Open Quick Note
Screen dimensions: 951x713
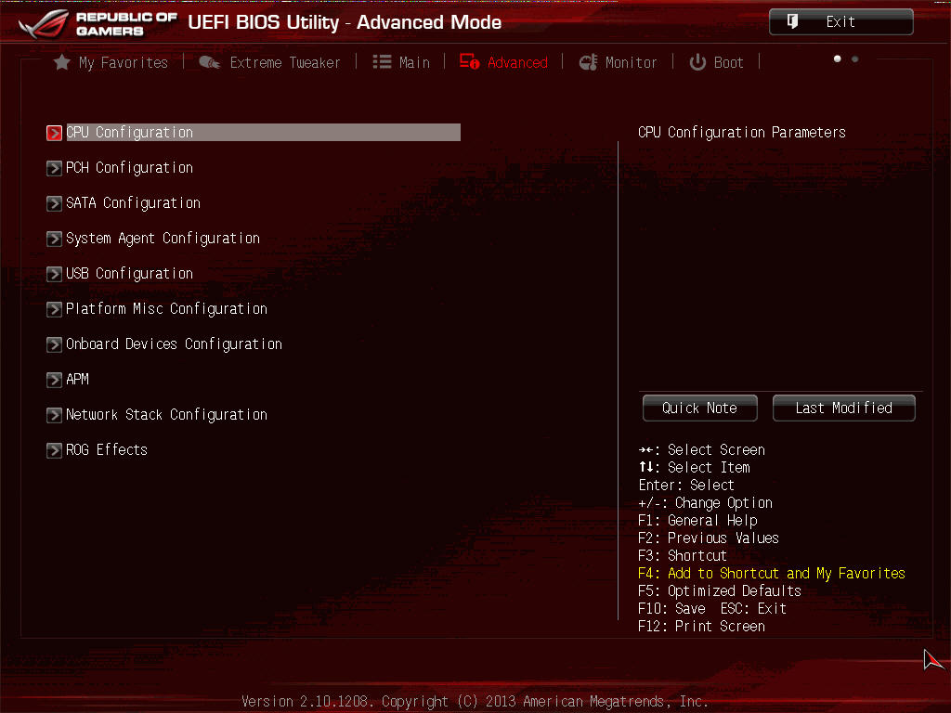point(700,408)
